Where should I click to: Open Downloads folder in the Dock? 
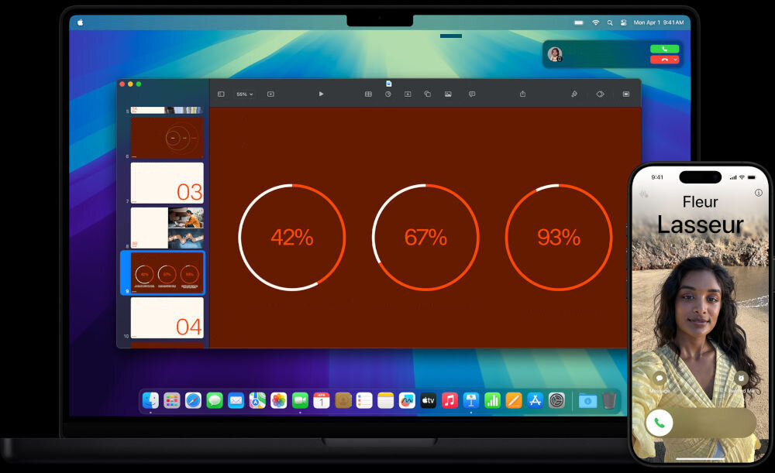coord(587,400)
